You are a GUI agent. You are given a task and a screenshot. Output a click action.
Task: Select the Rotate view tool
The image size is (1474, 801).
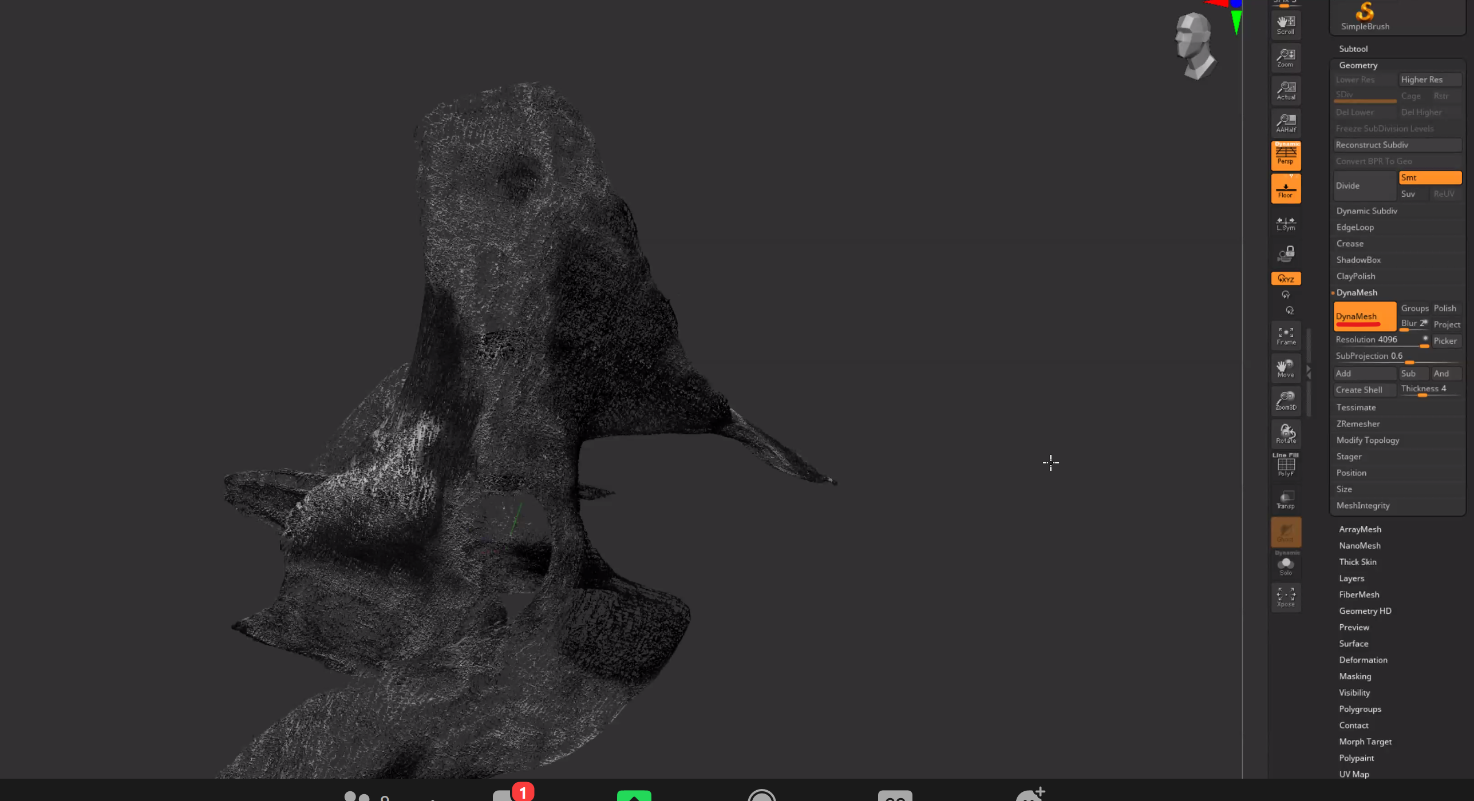[x=1286, y=434]
